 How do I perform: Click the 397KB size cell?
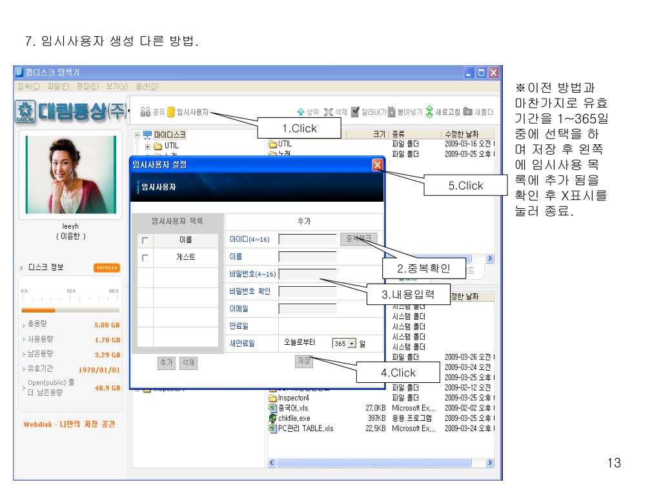(377, 418)
